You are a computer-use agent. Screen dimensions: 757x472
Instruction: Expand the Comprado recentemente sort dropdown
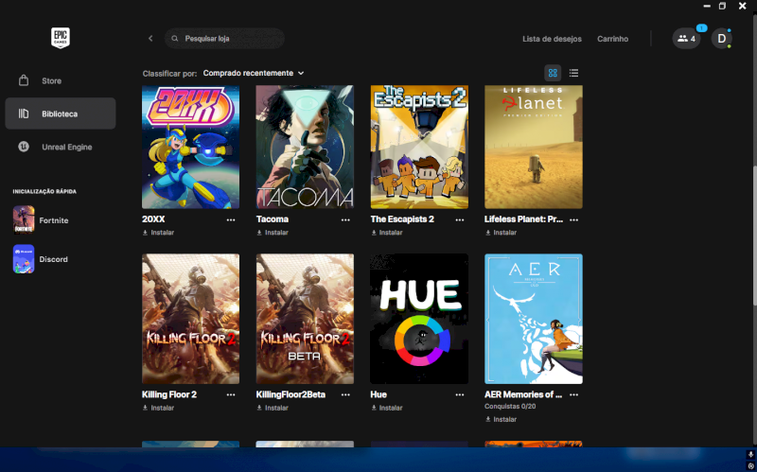pos(254,73)
